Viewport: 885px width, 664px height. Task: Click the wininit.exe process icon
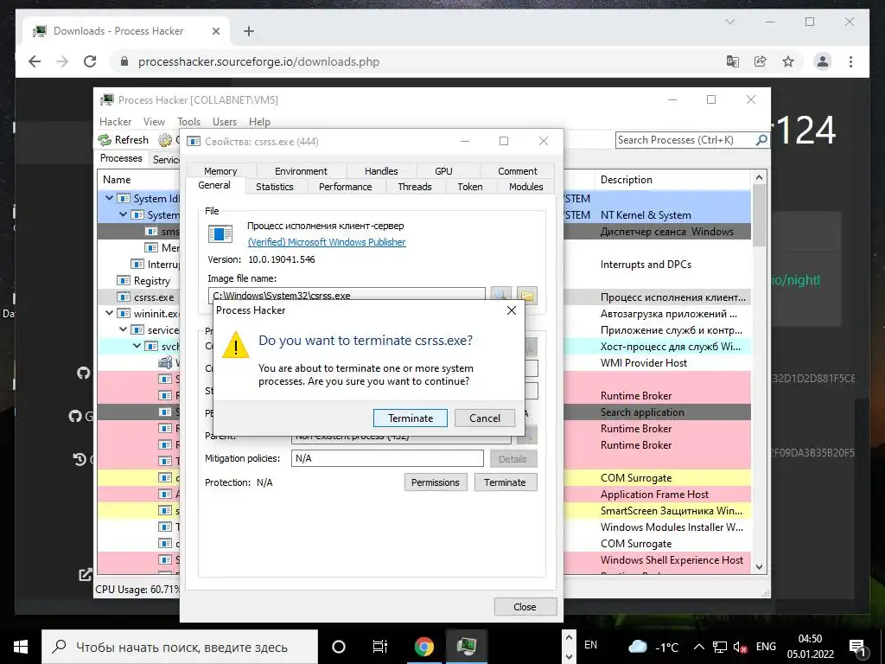(124, 313)
